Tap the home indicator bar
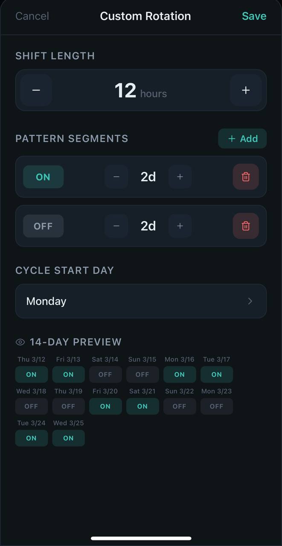This screenshot has width=282, height=546. pyautogui.click(x=141, y=538)
